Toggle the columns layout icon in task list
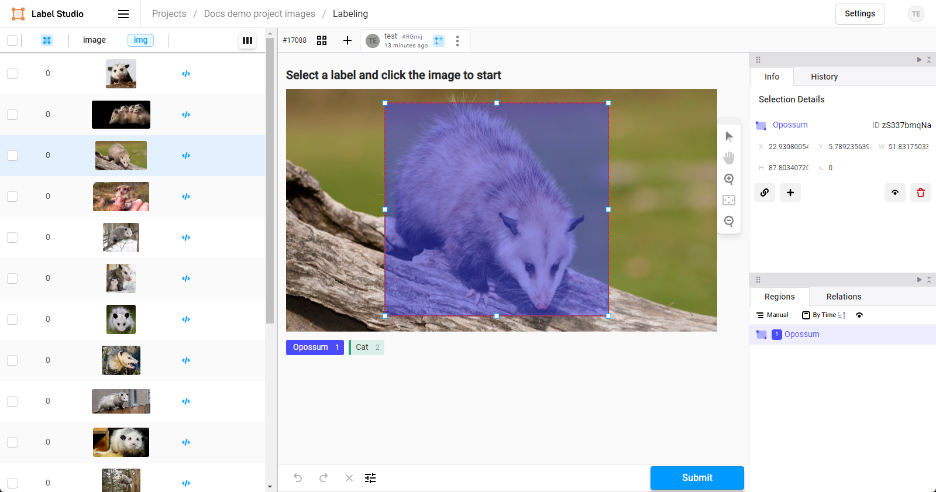 (247, 40)
